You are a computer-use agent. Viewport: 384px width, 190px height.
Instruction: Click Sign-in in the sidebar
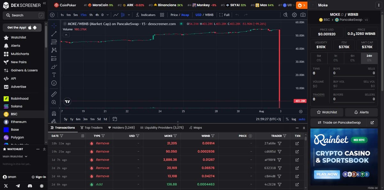[x=38, y=177]
